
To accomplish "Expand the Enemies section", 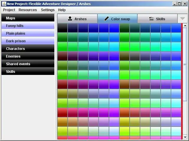I will point(28,56).
